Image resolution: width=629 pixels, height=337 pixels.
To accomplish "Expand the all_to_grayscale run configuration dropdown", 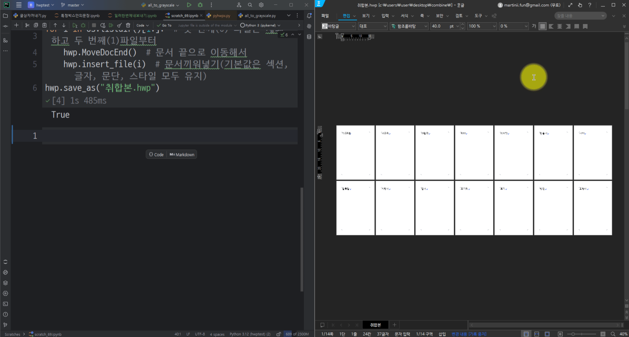I will point(160,5).
